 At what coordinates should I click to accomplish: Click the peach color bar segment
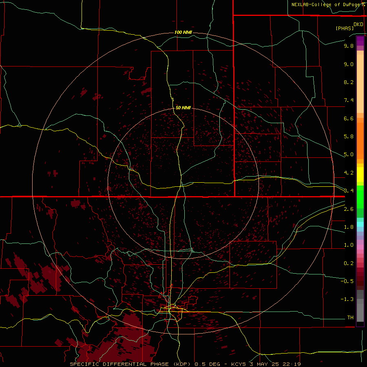[x=360, y=84]
